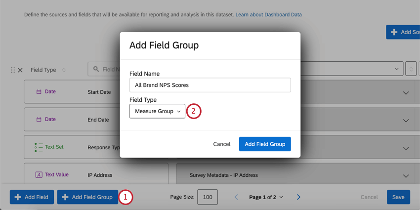Image resolution: width=420 pixels, height=210 pixels.
Task: Click the Add Field button
Action: click(32, 197)
